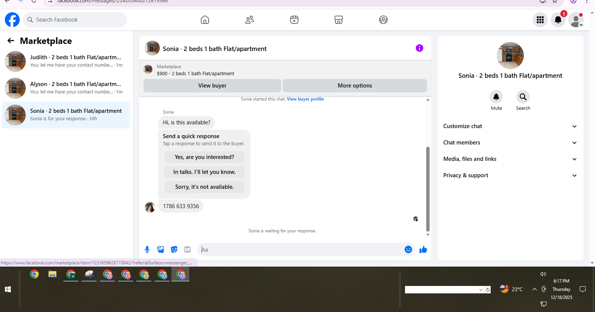Open Snipping Tool from the taskbar
Image resolution: width=595 pixels, height=312 pixels.
point(89,275)
